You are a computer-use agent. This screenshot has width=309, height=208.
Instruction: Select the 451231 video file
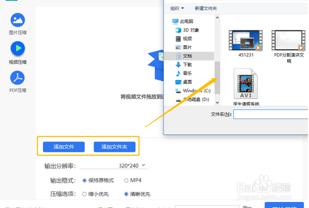click(246, 44)
